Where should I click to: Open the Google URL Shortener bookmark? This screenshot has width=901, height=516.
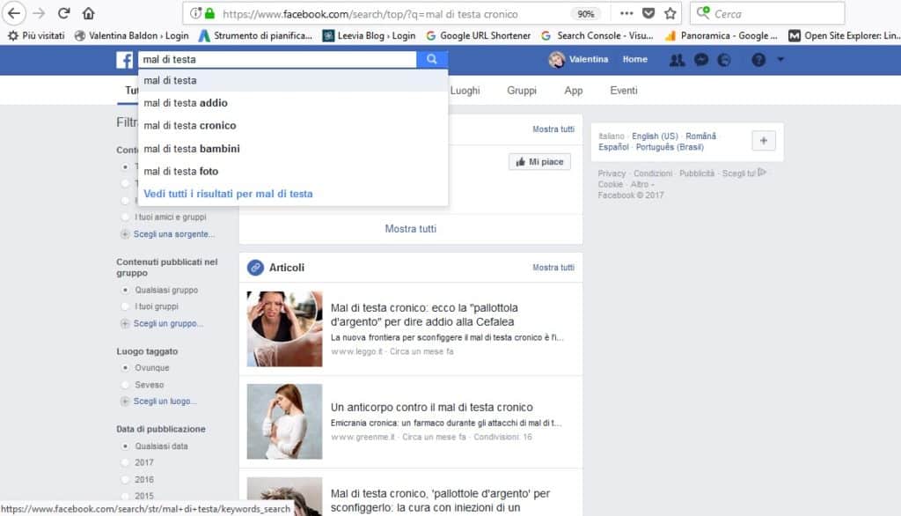tap(478, 36)
